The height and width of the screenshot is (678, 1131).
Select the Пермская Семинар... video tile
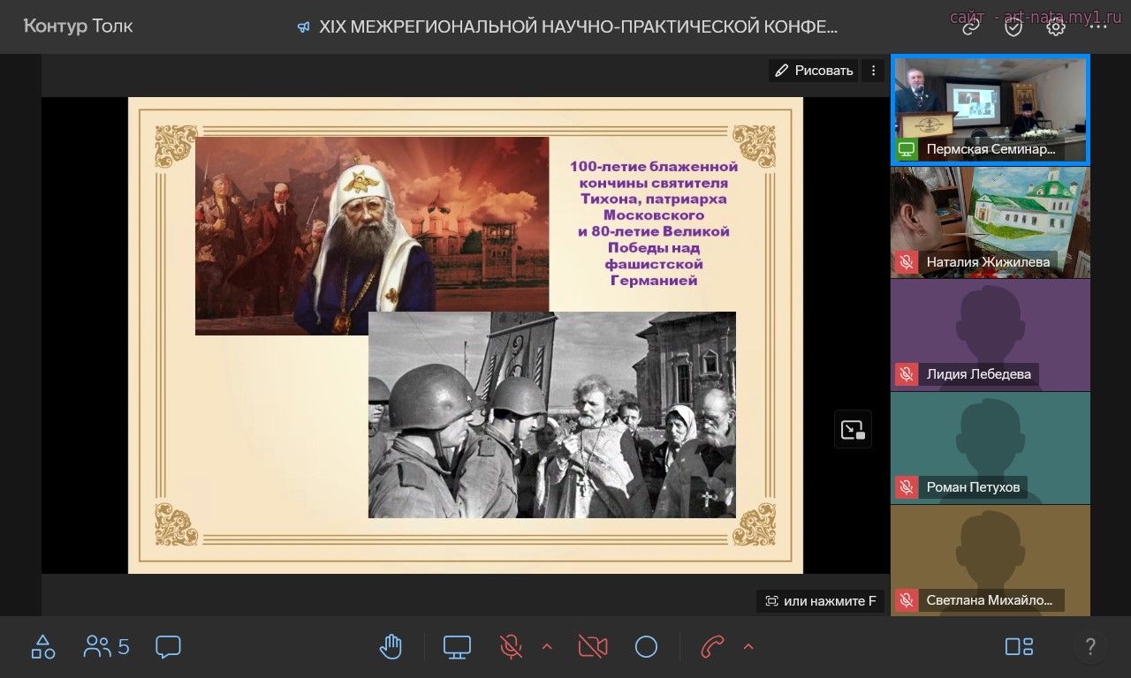click(991, 109)
